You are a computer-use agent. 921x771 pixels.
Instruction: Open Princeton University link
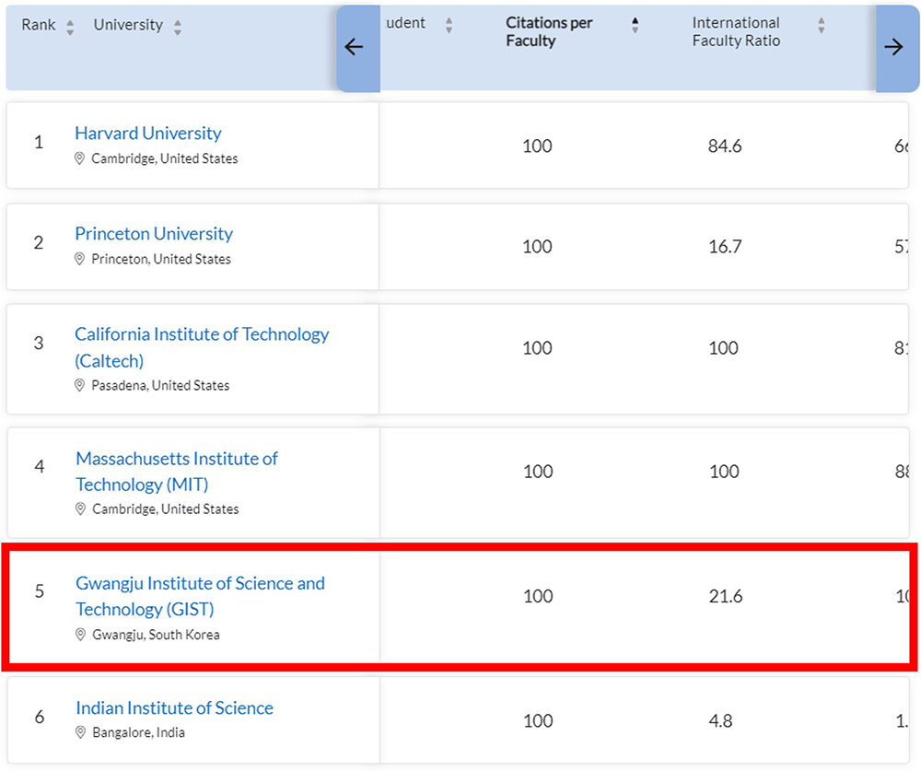point(154,234)
